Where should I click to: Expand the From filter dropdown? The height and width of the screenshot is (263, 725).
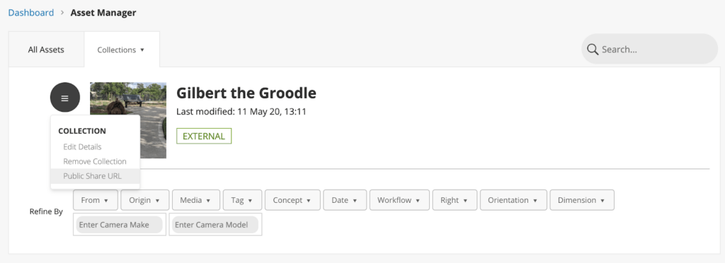click(x=96, y=200)
